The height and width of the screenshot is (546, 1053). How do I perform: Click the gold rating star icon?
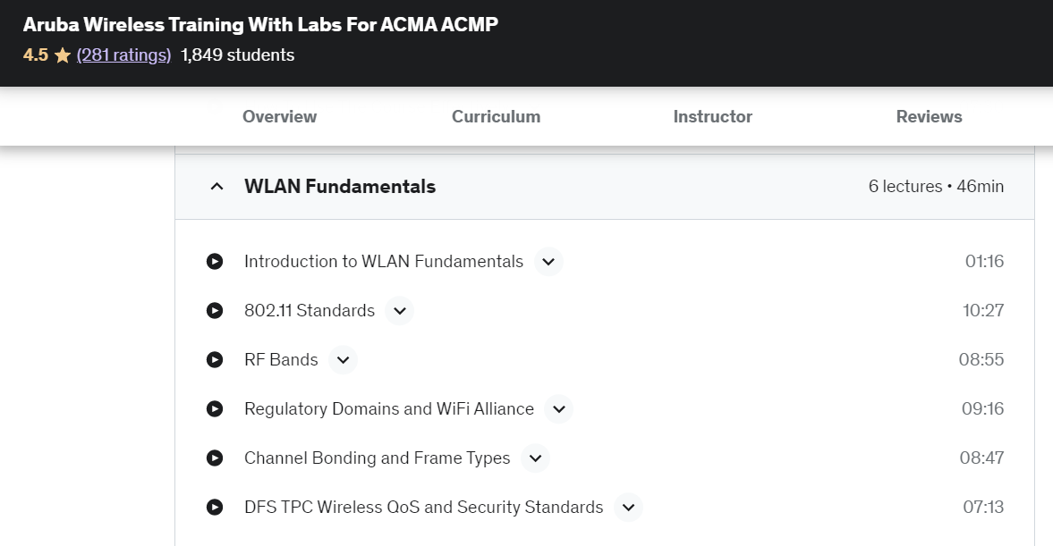63,55
